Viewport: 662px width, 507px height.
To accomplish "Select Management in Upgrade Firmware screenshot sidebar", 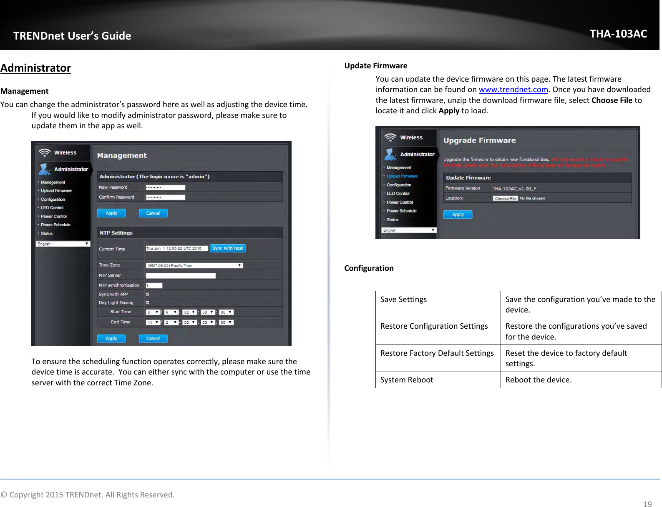I will point(399,167).
